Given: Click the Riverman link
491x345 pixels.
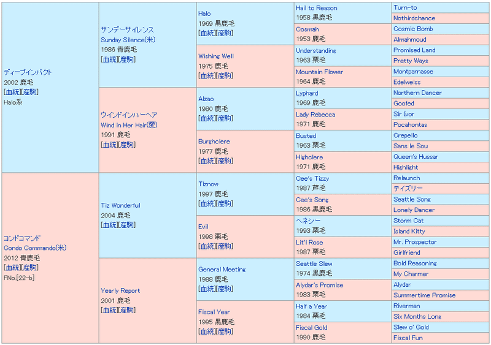Looking at the screenshot, I should point(407,306).
